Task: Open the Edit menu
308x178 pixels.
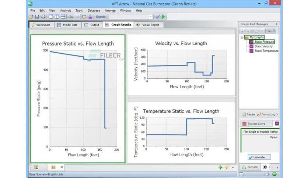Action: 42,11
